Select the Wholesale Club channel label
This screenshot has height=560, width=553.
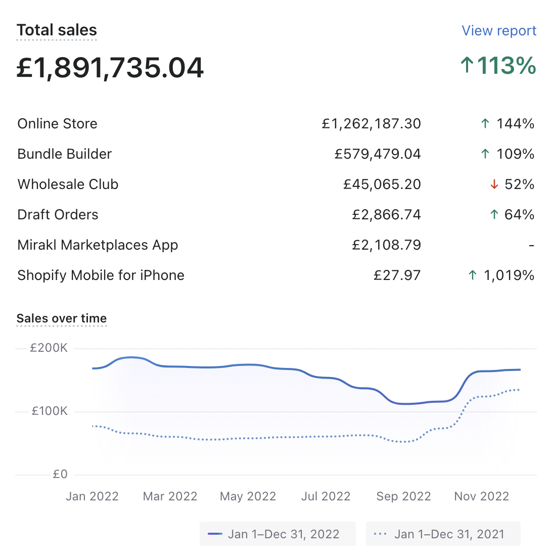point(68,184)
